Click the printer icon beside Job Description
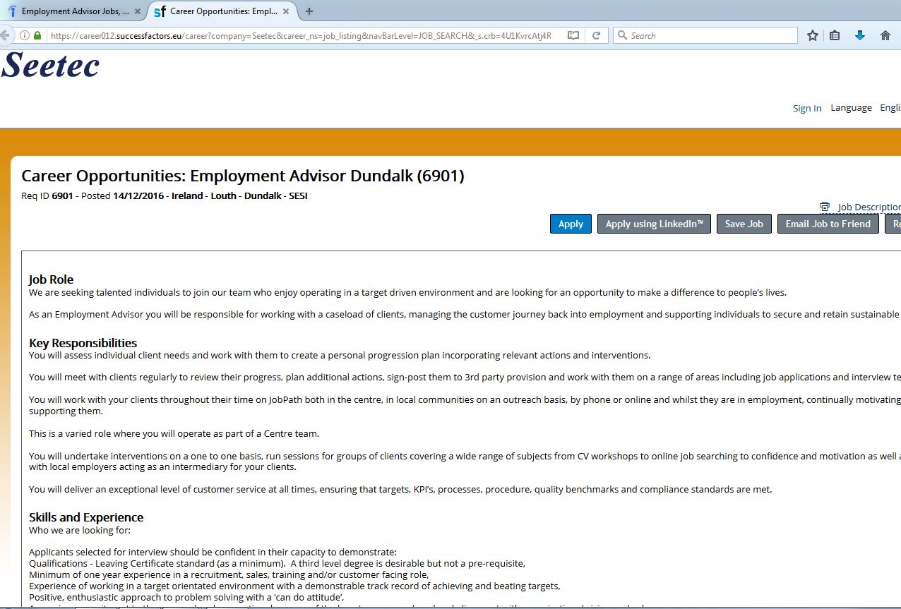Image resolution: width=901 pixels, height=609 pixels. click(825, 207)
